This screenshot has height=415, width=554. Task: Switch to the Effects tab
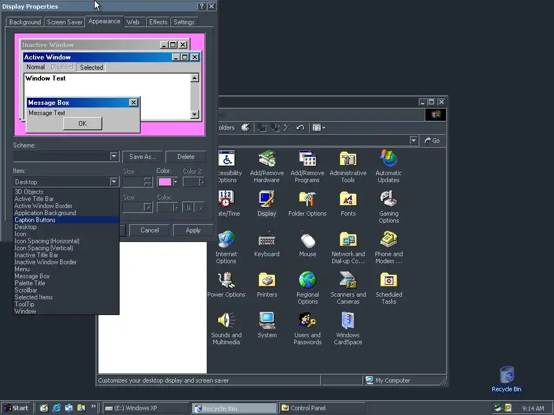click(x=158, y=22)
